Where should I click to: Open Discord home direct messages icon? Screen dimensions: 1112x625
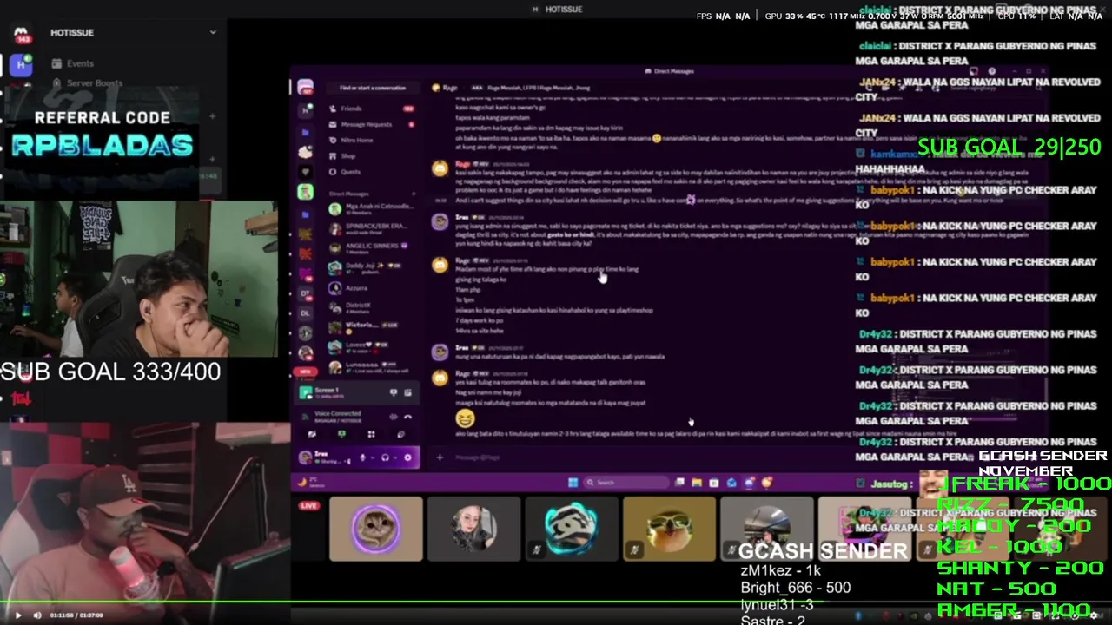(x=305, y=88)
